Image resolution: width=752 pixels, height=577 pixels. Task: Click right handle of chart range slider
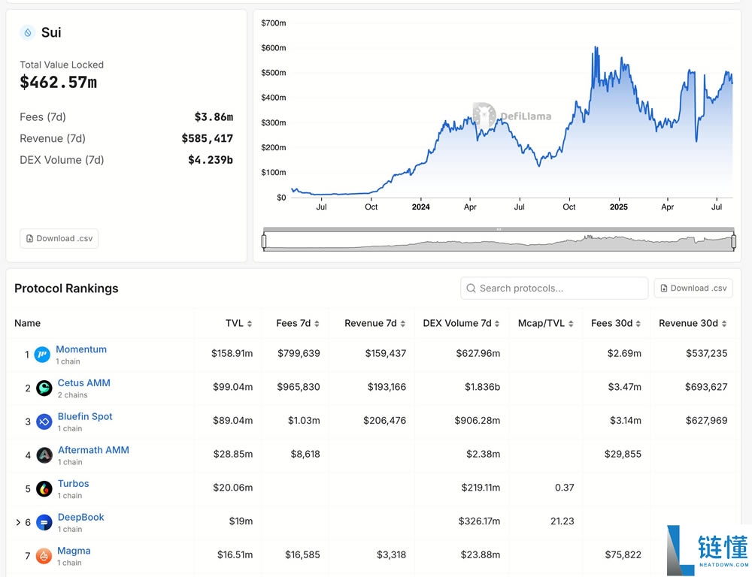click(x=733, y=241)
